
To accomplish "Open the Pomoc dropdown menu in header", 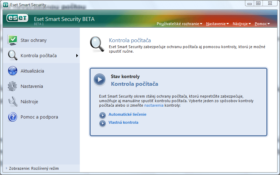I will (x=262, y=24).
